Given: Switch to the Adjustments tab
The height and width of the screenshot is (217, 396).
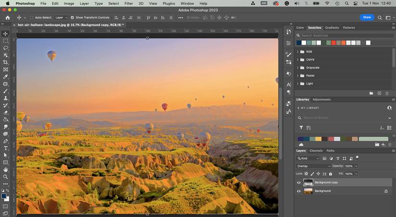Looking at the screenshot, I should [x=322, y=99].
